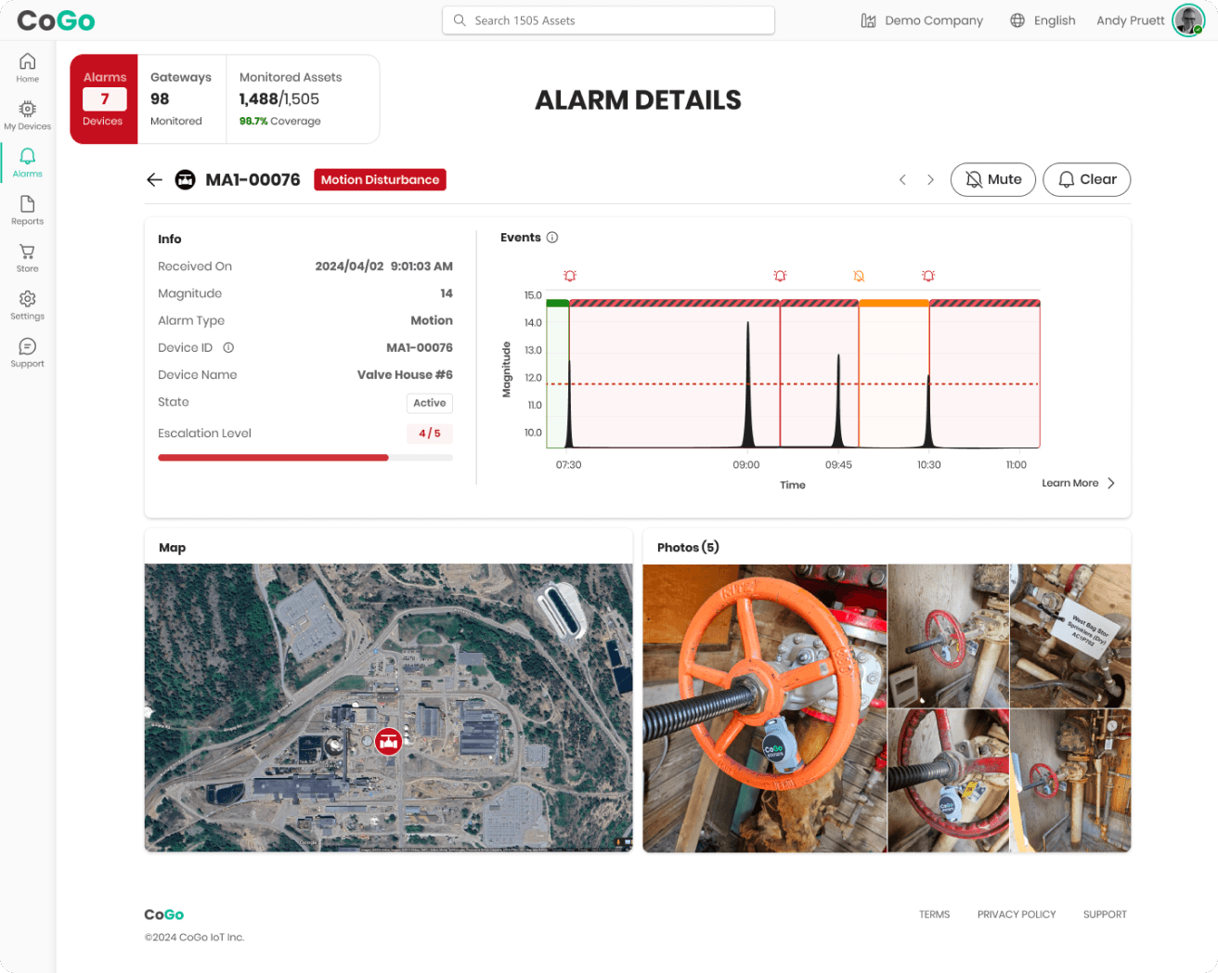1218x973 pixels.
Task: Click the red valve marker on the map
Action: [x=388, y=741]
